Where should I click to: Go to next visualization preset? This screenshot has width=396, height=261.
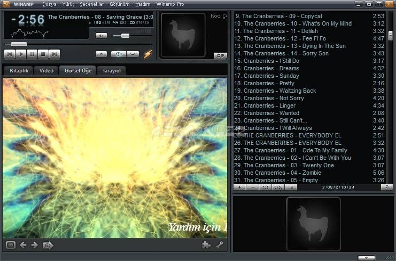tap(35, 245)
